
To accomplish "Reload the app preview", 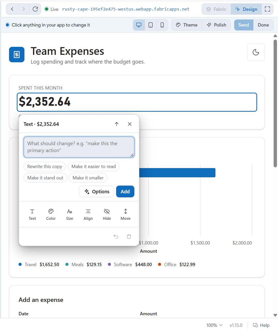I will click(35, 9).
